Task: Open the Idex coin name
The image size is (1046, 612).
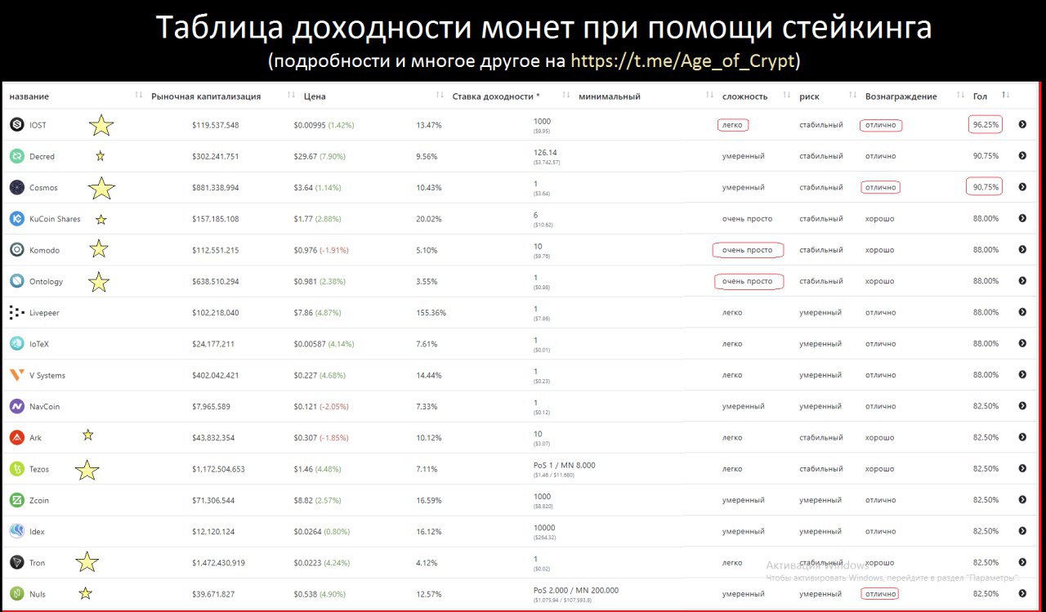Action: click(37, 532)
